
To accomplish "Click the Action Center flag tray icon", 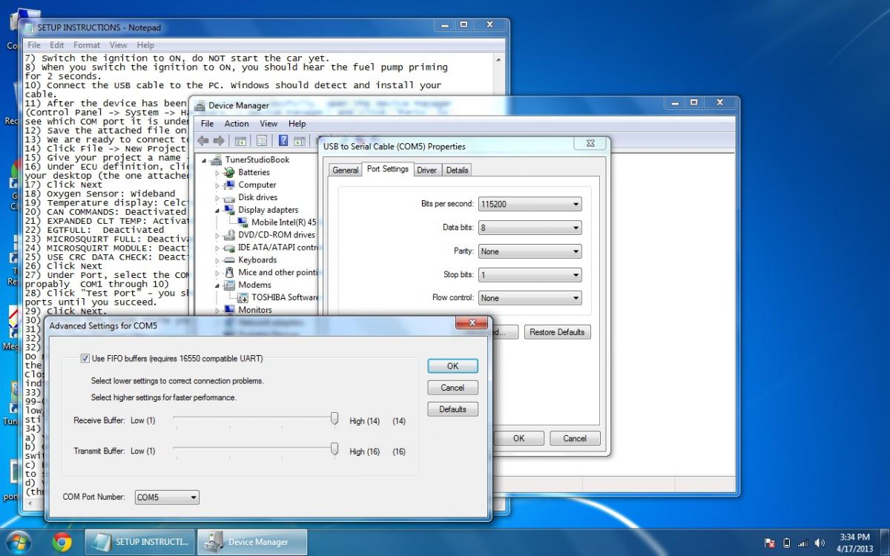I will pyautogui.click(x=770, y=543).
